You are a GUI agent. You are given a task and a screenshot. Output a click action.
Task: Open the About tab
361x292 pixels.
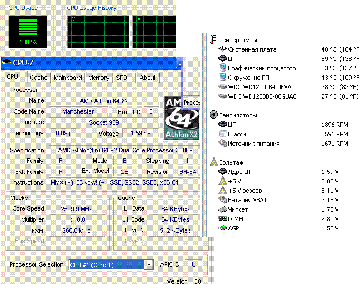tap(148, 78)
